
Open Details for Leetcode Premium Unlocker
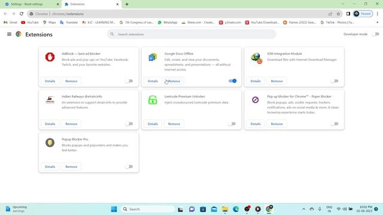153,124
